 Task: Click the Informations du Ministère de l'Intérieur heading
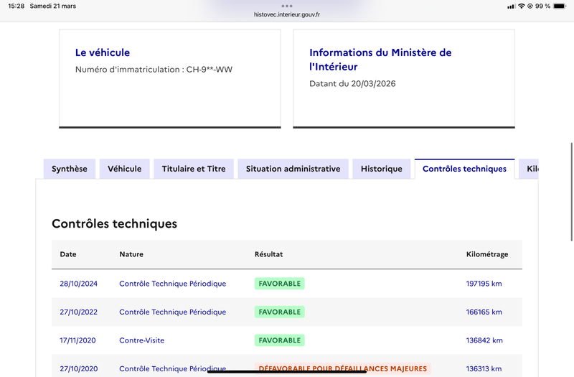pyautogui.click(x=380, y=60)
